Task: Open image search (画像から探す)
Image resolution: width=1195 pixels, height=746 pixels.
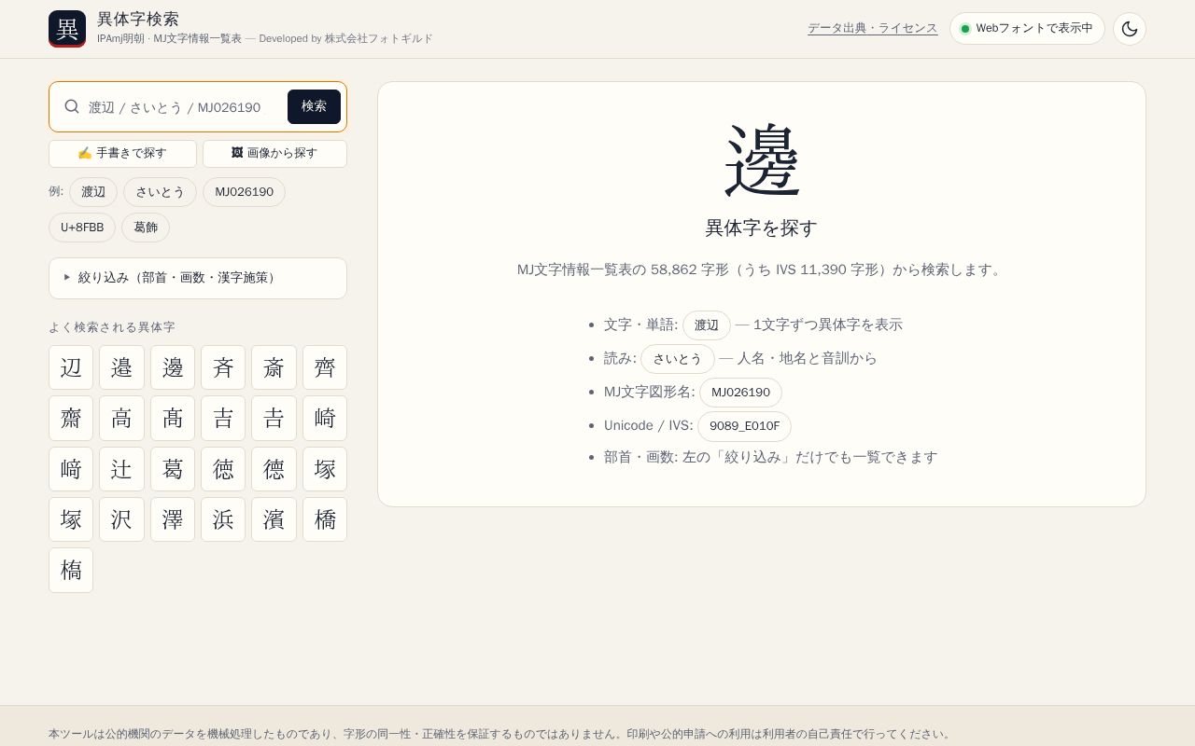Action: [x=274, y=154]
